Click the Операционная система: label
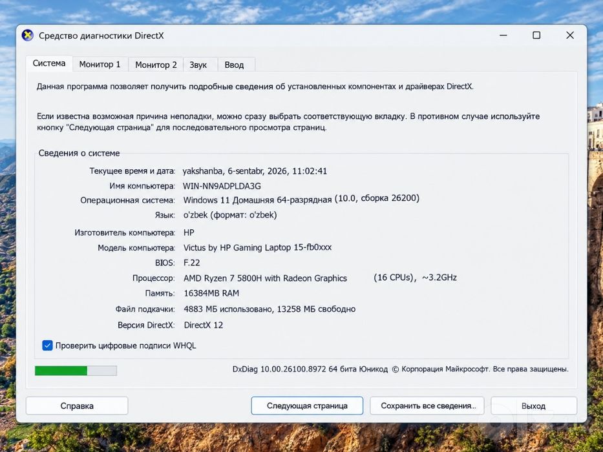This screenshot has width=603, height=452. pyautogui.click(x=127, y=200)
